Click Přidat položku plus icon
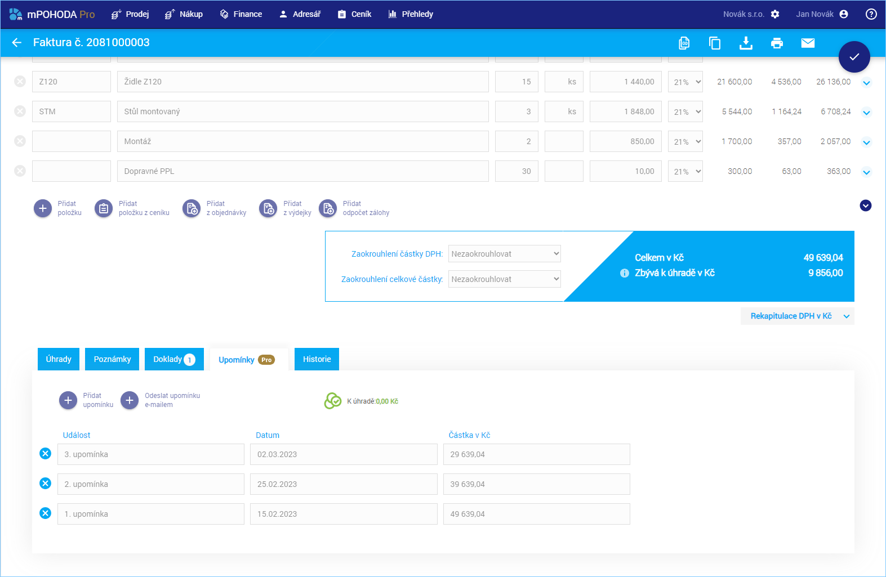 [43, 208]
